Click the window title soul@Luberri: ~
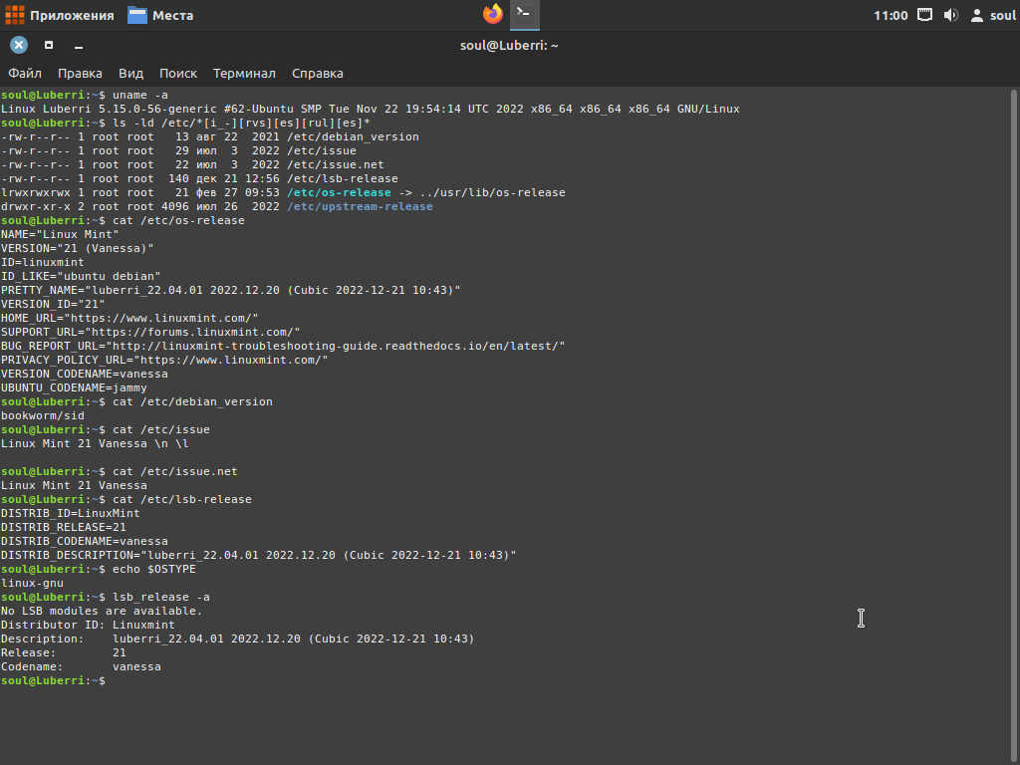This screenshot has height=765, width=1020. click(x=509, y=46)
